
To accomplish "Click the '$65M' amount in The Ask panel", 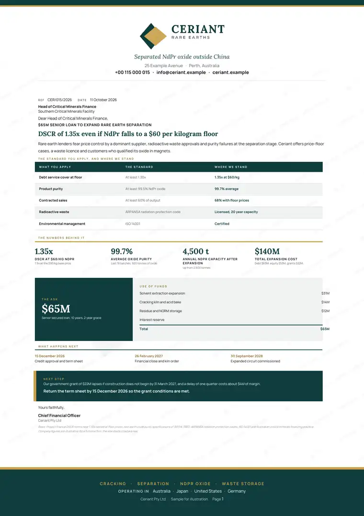I will (x=56, y=309).
